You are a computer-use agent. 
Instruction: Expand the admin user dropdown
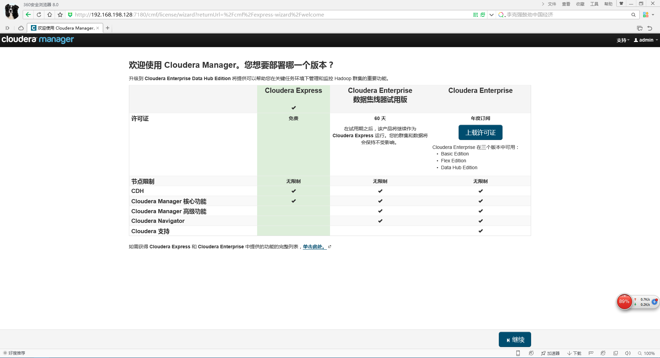646,40
